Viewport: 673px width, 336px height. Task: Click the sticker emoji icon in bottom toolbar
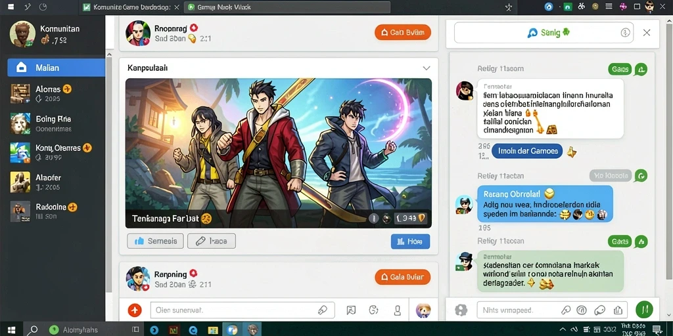coord(373,310)
